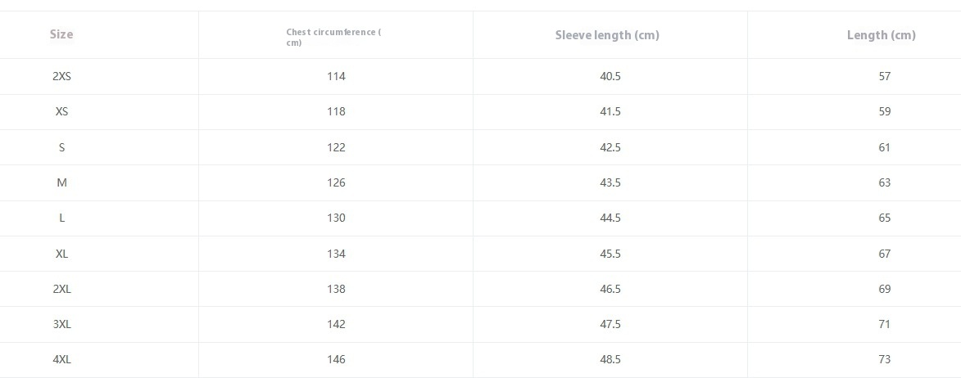Select the XL size row label
Screen dimensions: 961x378
pos(61,254)
